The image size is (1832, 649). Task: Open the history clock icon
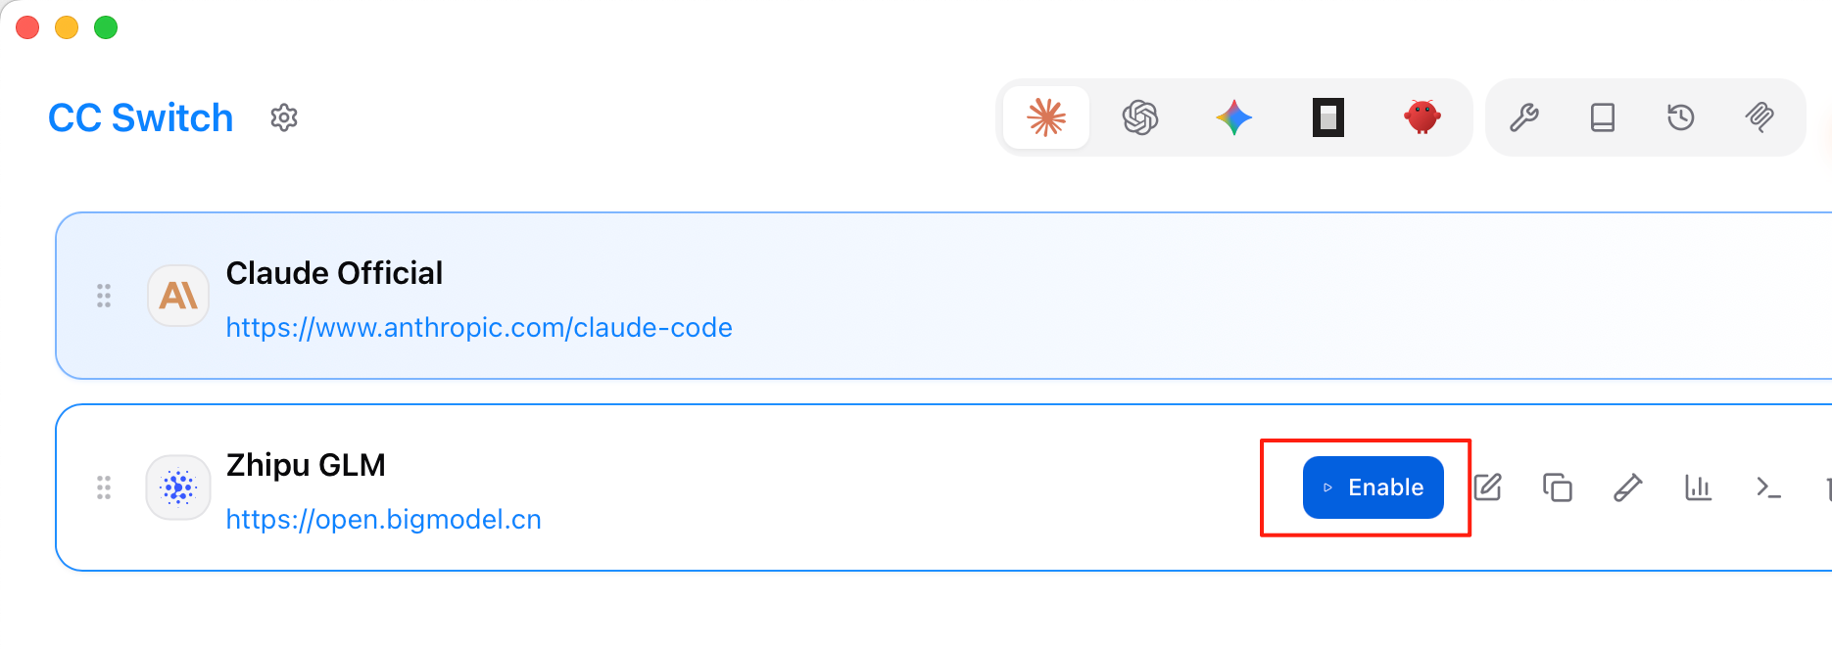click(x=1681, y=117)
